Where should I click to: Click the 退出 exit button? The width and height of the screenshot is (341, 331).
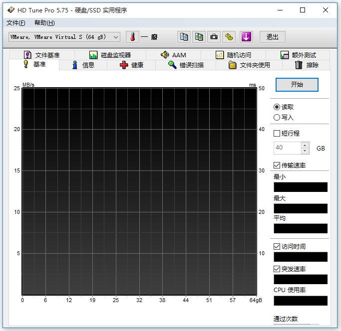(x=273, y=37)
